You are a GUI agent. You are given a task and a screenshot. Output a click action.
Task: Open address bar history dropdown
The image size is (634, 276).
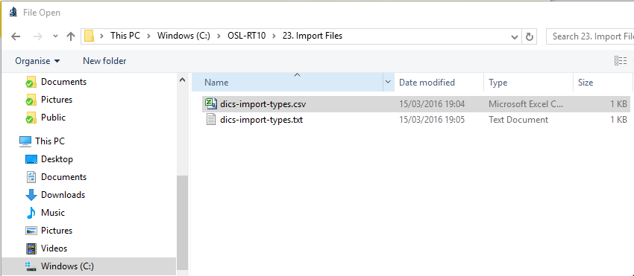tap(515, 36)
